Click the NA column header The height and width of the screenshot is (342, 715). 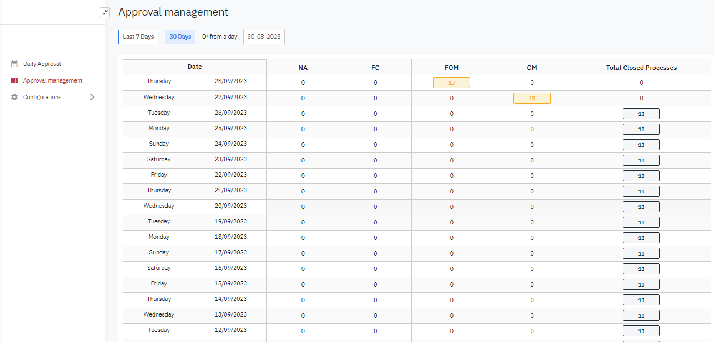click(x=303, y=67)
